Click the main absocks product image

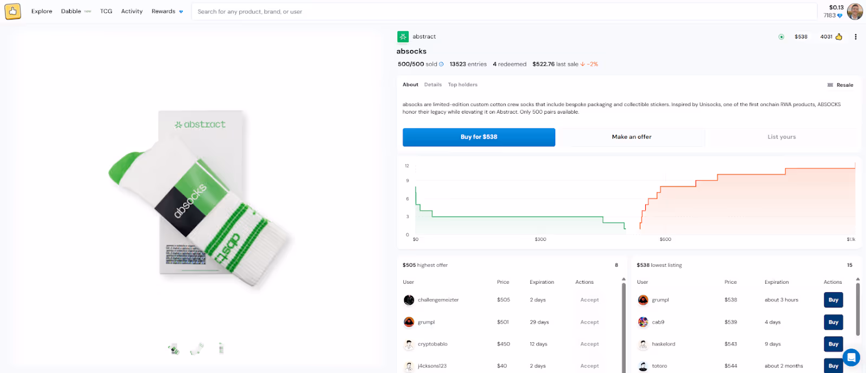point(201,198)
